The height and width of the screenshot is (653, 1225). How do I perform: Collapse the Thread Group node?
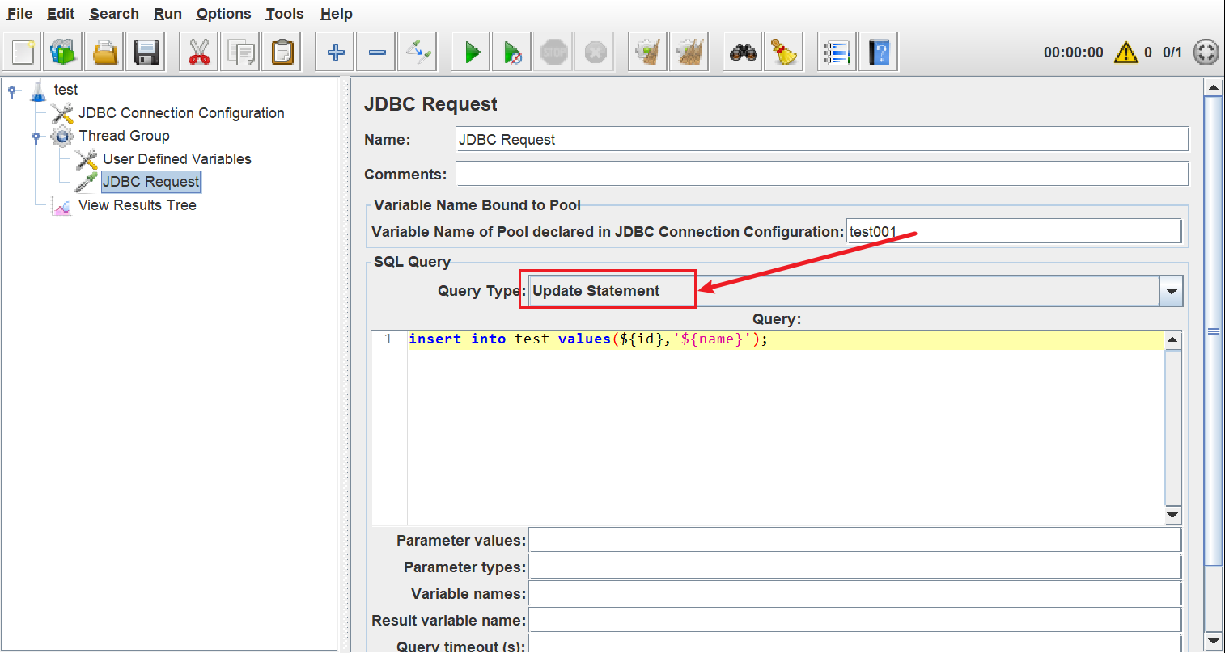(36, 137)
